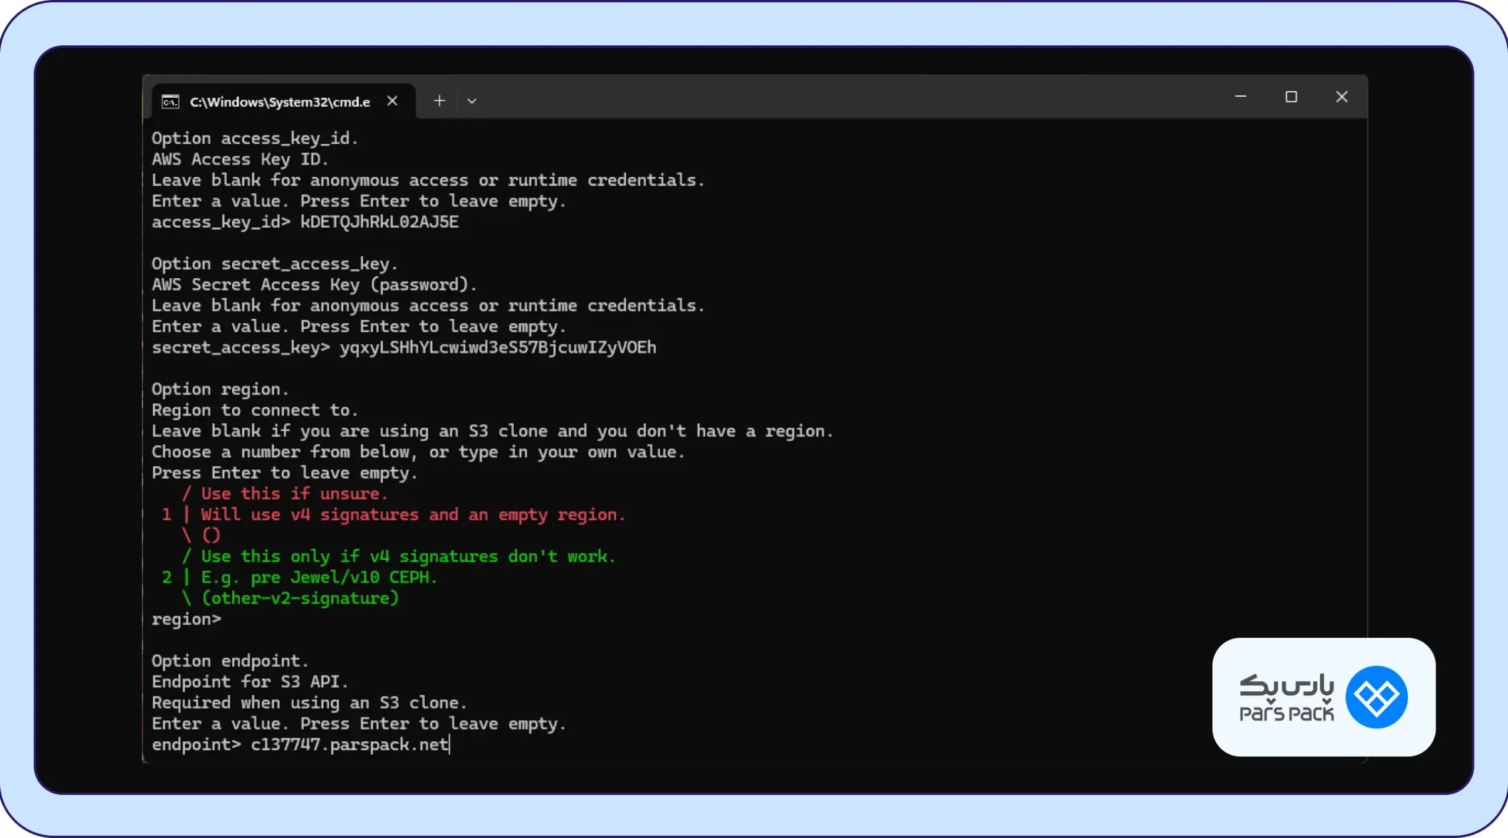Click the "Option endpoint." heading line
This screenshot has height=838, width=1508.
(230, 661)
